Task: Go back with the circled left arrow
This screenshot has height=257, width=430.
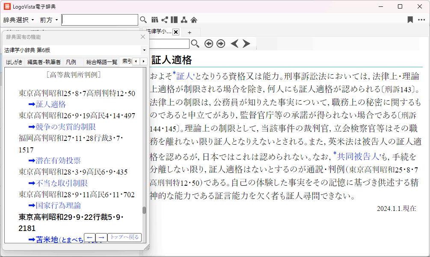Action: coord(209,44)
